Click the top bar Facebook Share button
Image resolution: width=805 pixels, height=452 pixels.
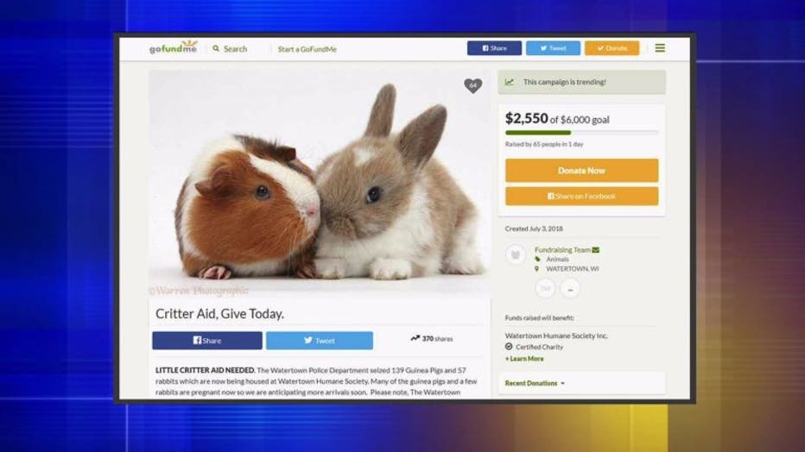click(x=494, y=48)
